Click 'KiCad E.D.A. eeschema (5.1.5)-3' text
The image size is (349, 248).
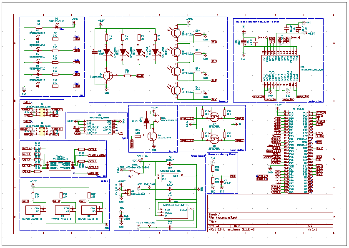click(231, 229)
